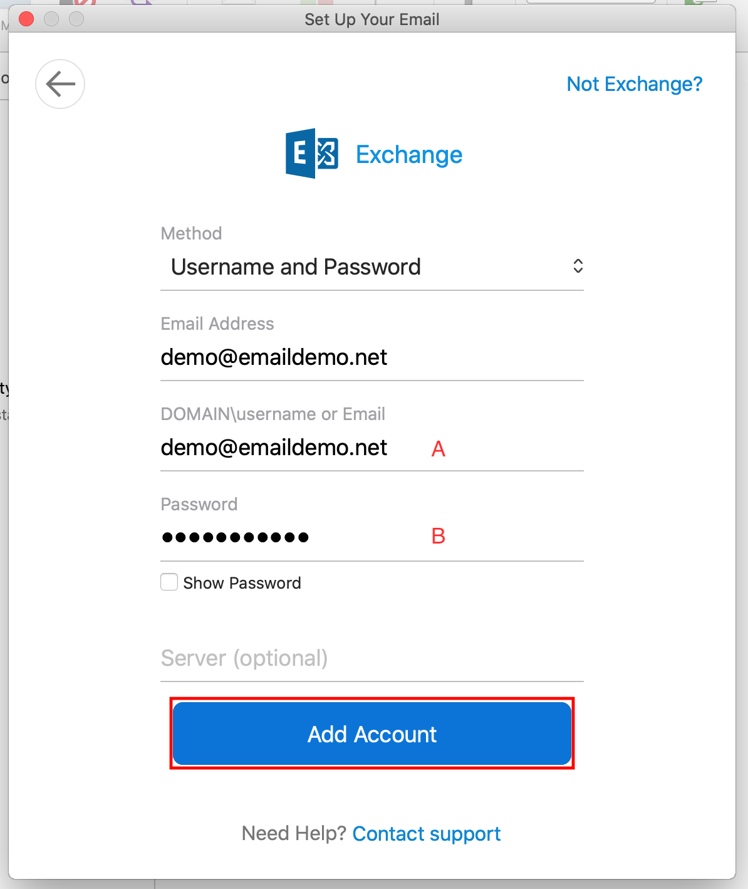The width and height of the screenshot is (748, 889).
Task: Close the Set Up Your Email window
Action: tap(26, 19)
